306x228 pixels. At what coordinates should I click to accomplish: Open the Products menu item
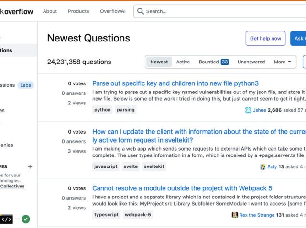click(x=78, y=11)
